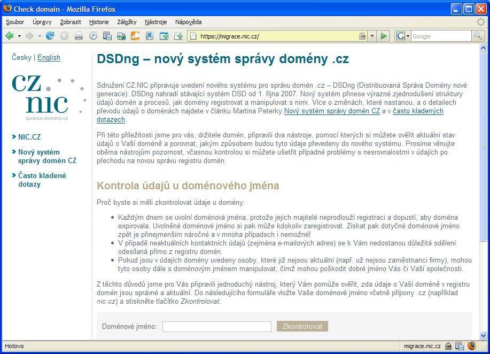Open Bookmarks with the blue bookmark icon

[150, 36]
